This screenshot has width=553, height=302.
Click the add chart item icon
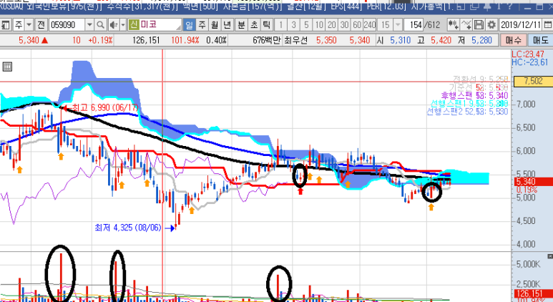pos(453,25)
